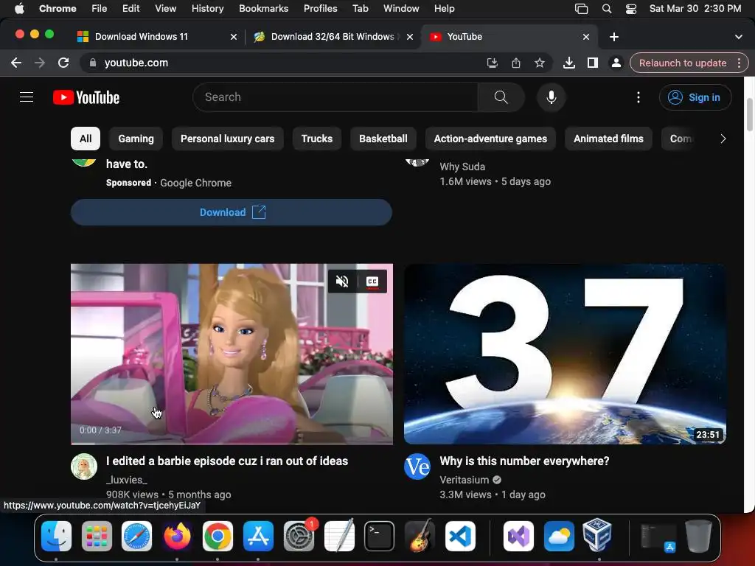
Task: Click the page vertical scrollbar
Action: point(749,114)
